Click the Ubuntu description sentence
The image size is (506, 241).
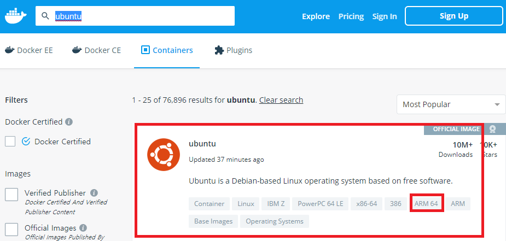coord(321,181)
